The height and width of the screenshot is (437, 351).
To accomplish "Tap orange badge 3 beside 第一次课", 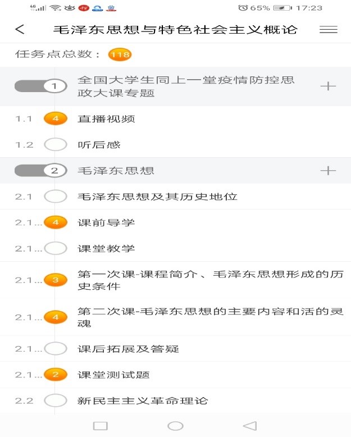I will [x=56, y=280].
